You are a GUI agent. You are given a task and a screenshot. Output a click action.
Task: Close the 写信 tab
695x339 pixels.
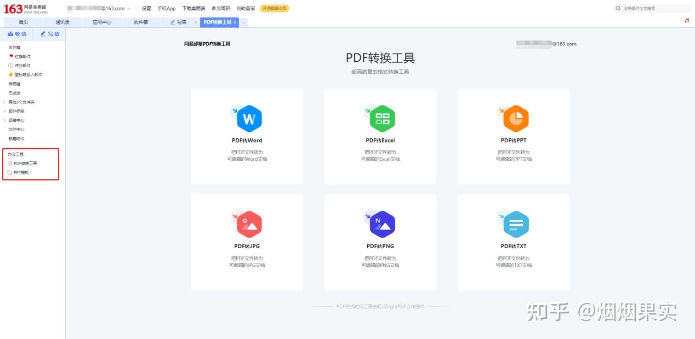(196, 22)
